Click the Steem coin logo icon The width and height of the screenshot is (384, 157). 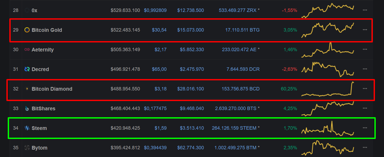click(27, 128)
